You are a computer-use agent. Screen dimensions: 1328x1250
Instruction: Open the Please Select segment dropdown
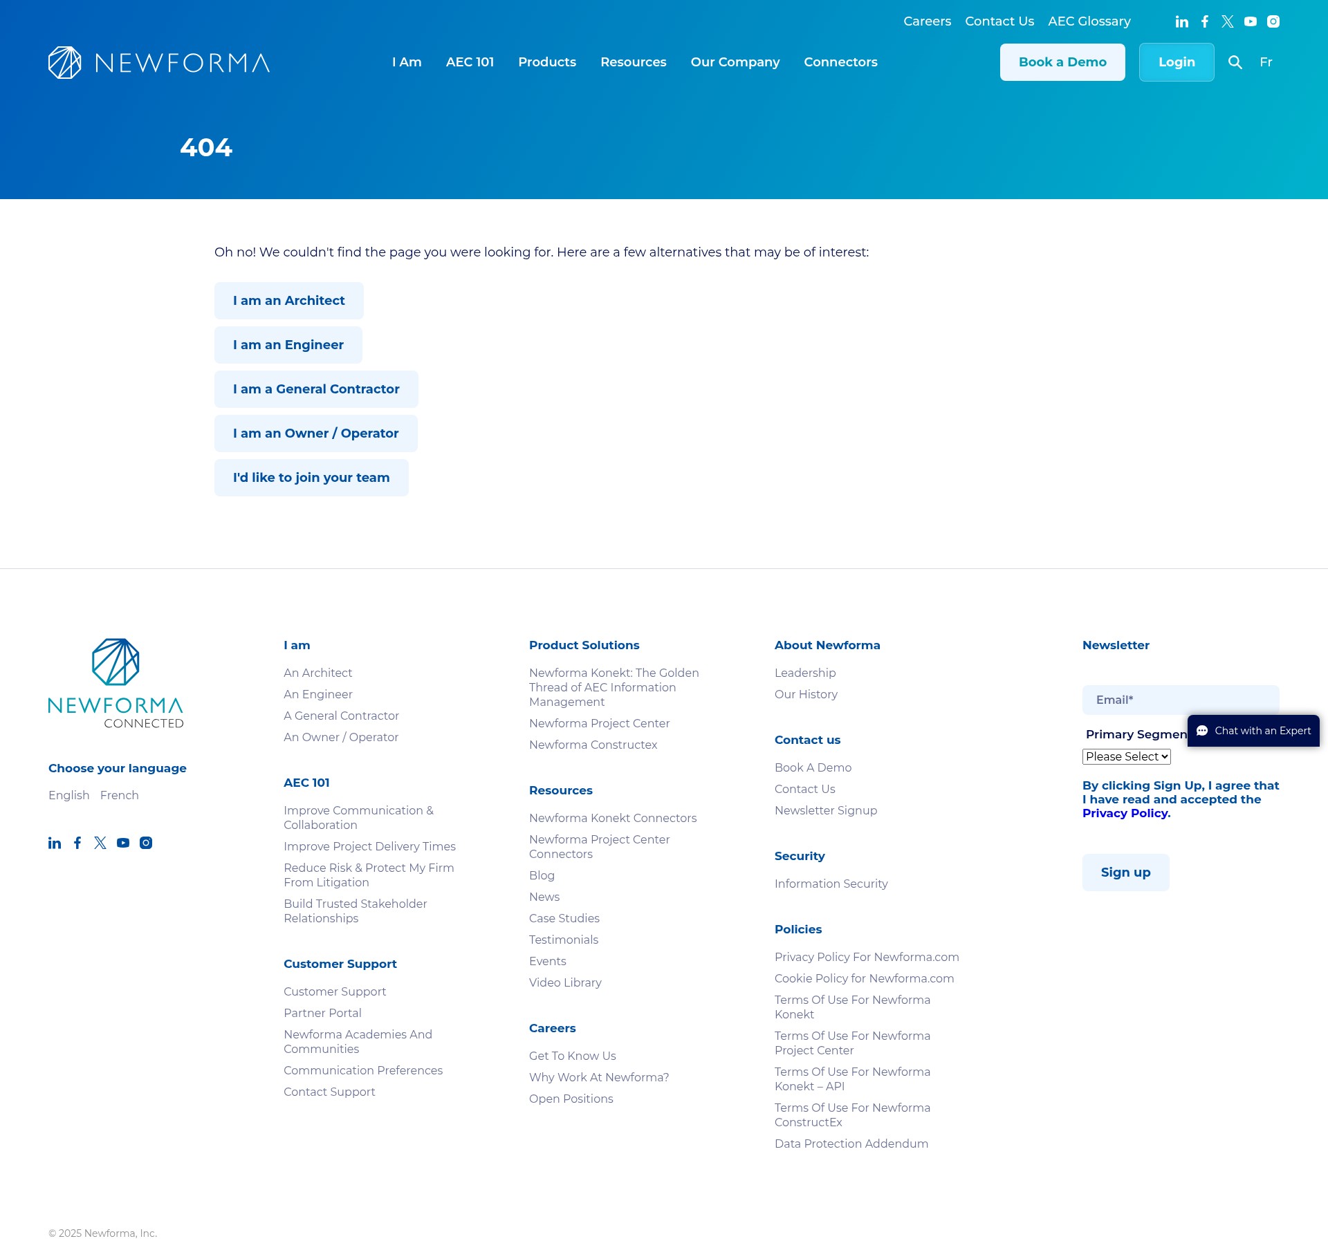coord(1127,756)
